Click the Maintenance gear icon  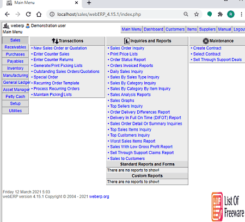(x=206, y=41)
